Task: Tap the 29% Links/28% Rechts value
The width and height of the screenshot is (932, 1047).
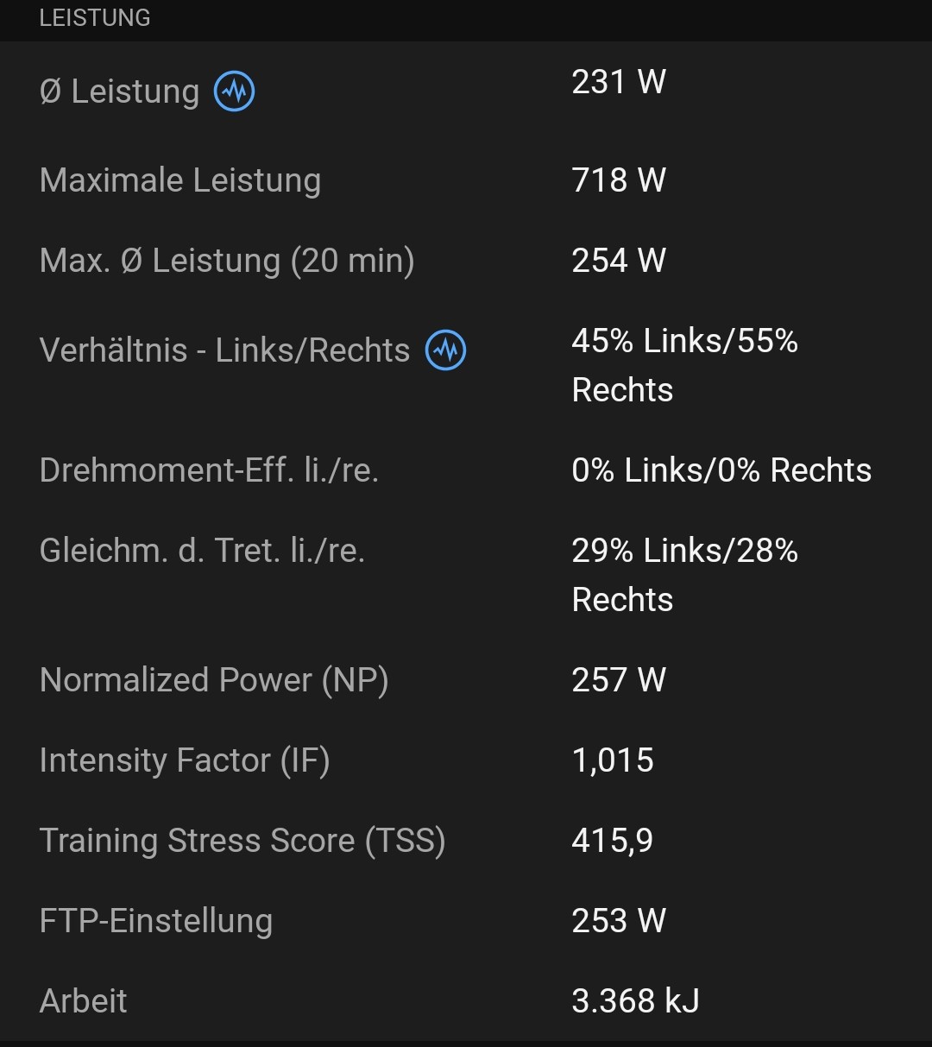Action: click(x=684, y=575)
